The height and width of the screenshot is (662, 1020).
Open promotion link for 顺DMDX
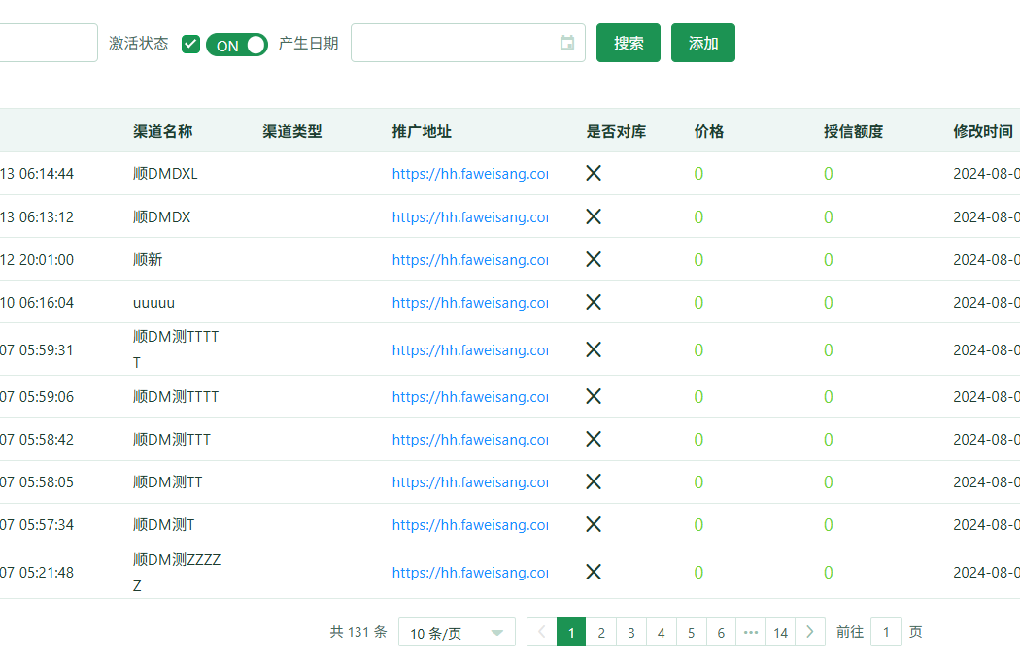470,217
